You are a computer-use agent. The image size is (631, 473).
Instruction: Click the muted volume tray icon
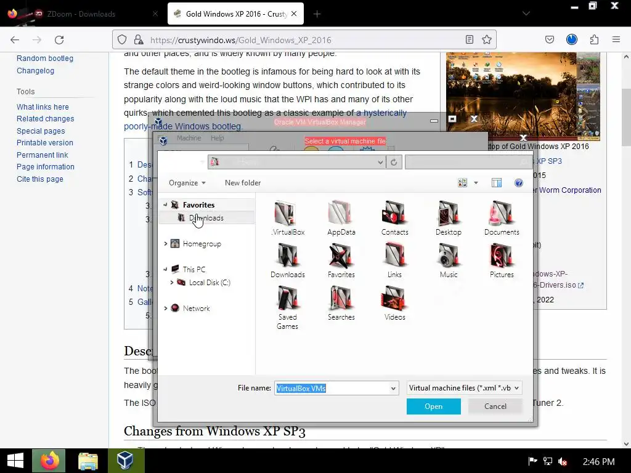tap(563, 461)
